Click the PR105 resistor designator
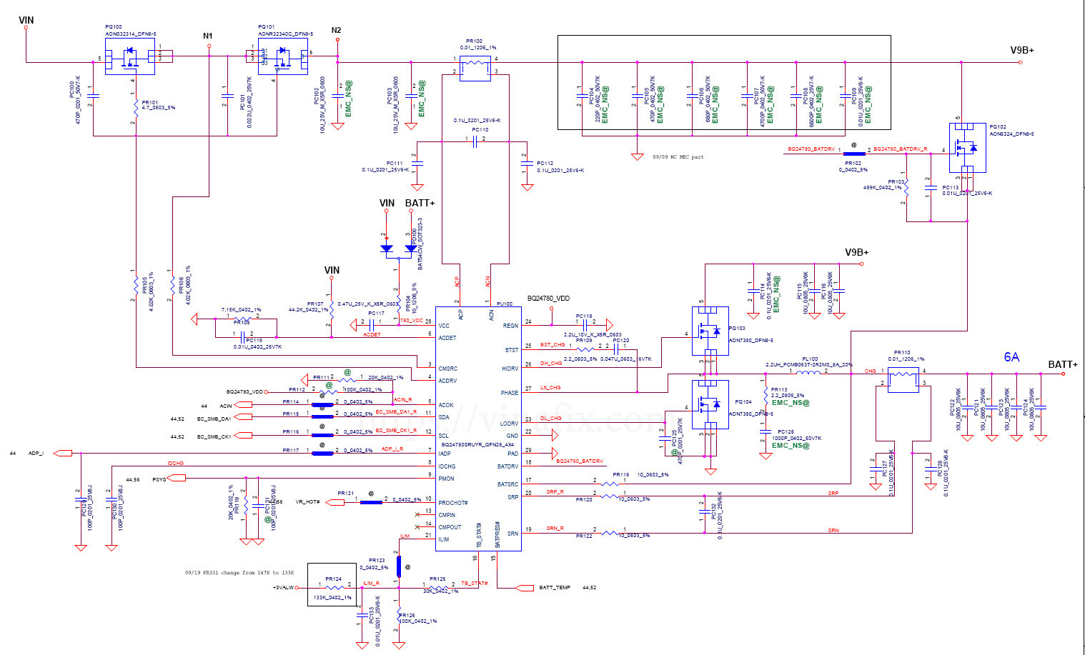 [x=144, y=285]
